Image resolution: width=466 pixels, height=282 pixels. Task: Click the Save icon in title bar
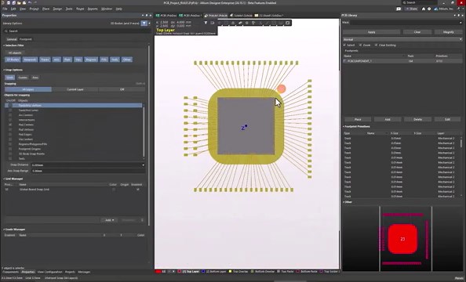[x=9, y=2]
